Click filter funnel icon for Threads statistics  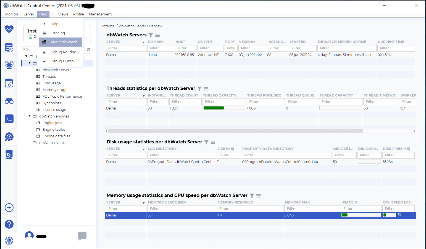[199, 89]
